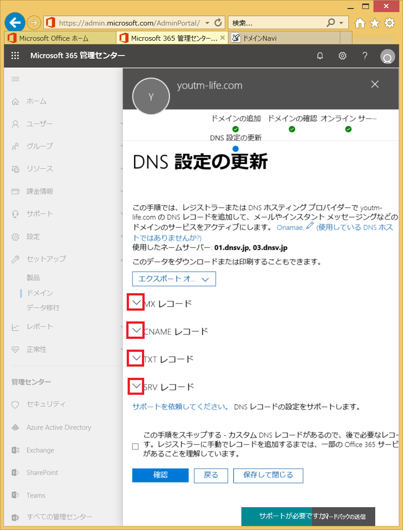The width and height of the screenshot is (403, 530).
Task: Open the search provider dropdown arrow
Action: pyautogui.click(x=341, y=23)
